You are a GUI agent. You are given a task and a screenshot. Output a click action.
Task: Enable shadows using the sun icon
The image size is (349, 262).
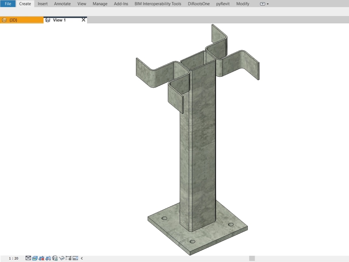click(49, 259)
